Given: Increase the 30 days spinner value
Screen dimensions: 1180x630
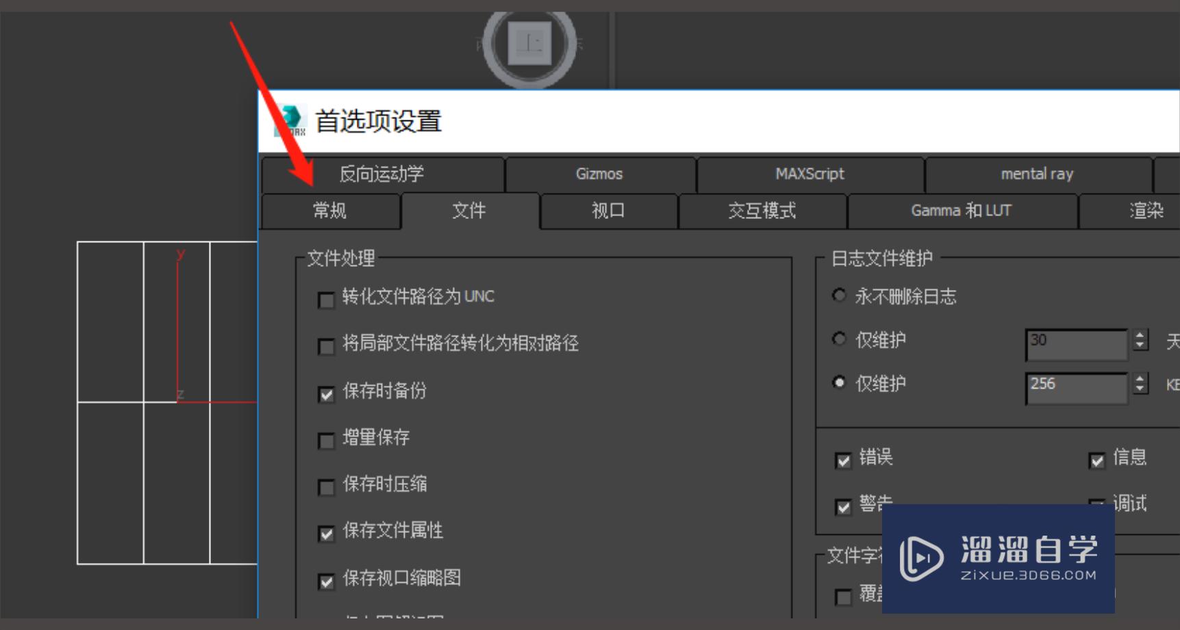Looking at the screenshot, I should pyautogui.click(x=1140, y=334).
